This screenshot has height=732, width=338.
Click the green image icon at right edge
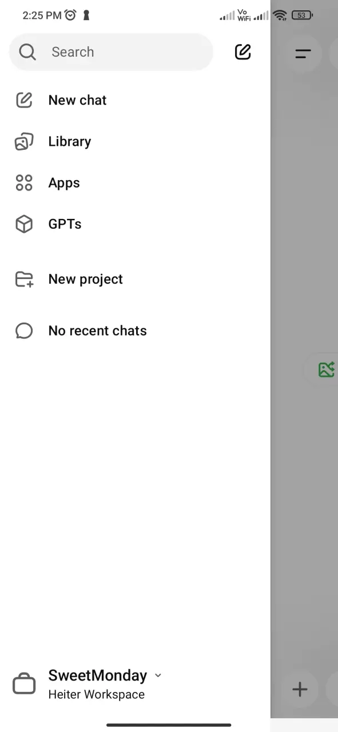click(327, 369)
